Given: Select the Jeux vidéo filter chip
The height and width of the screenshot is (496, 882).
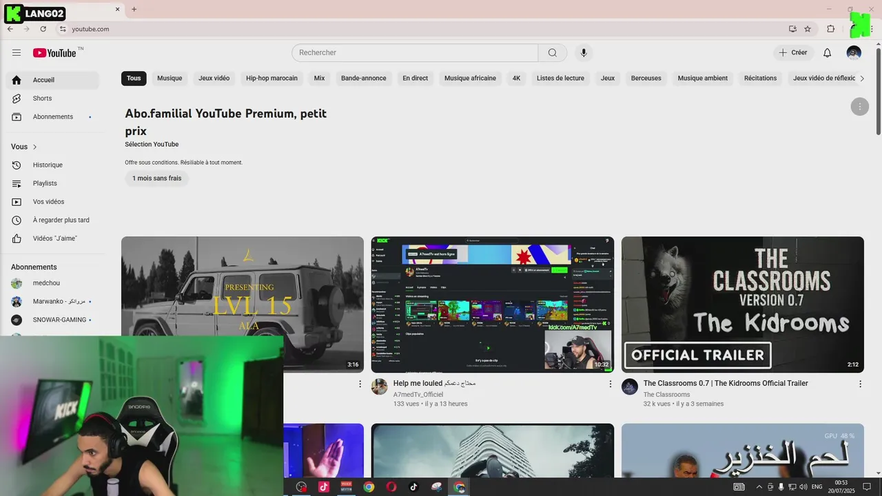Looking at the screenshot, I should pos(214,79).
